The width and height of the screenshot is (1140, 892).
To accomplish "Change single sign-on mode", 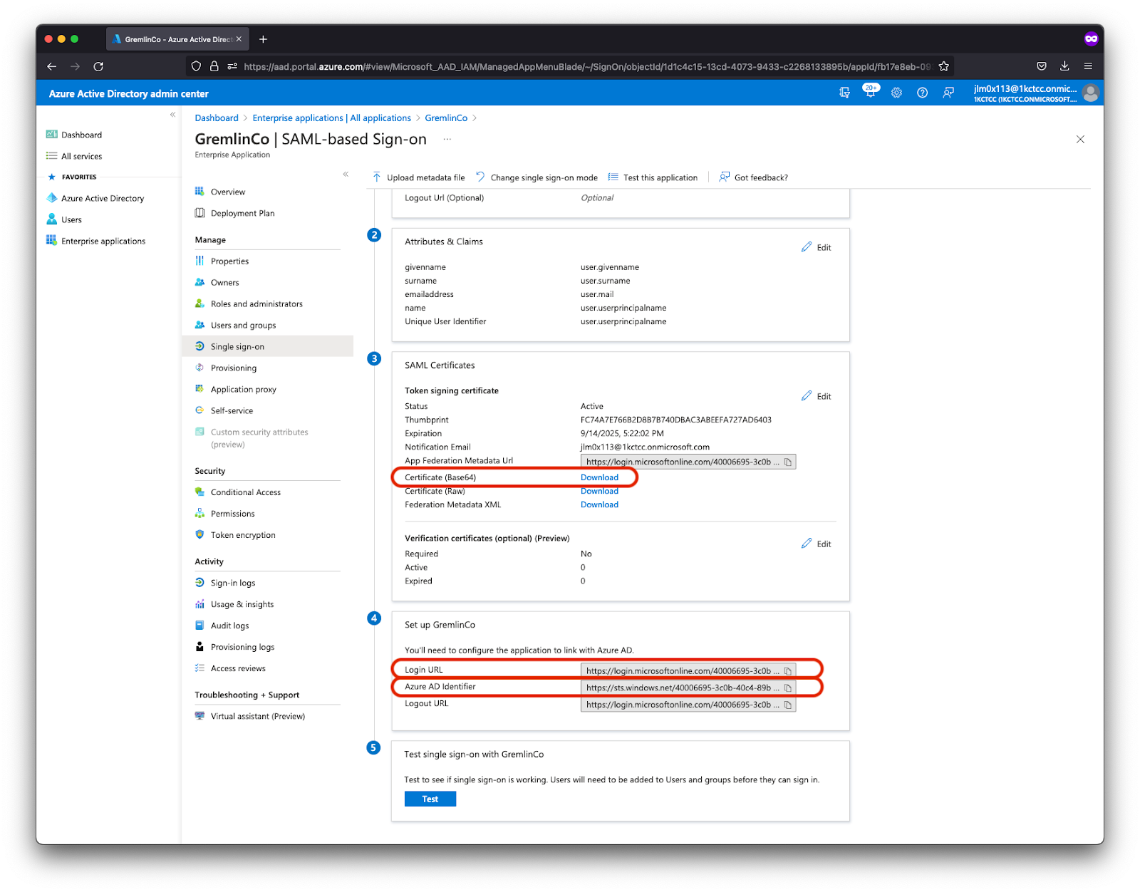I will pyautogui.click(x=537, y=177).
